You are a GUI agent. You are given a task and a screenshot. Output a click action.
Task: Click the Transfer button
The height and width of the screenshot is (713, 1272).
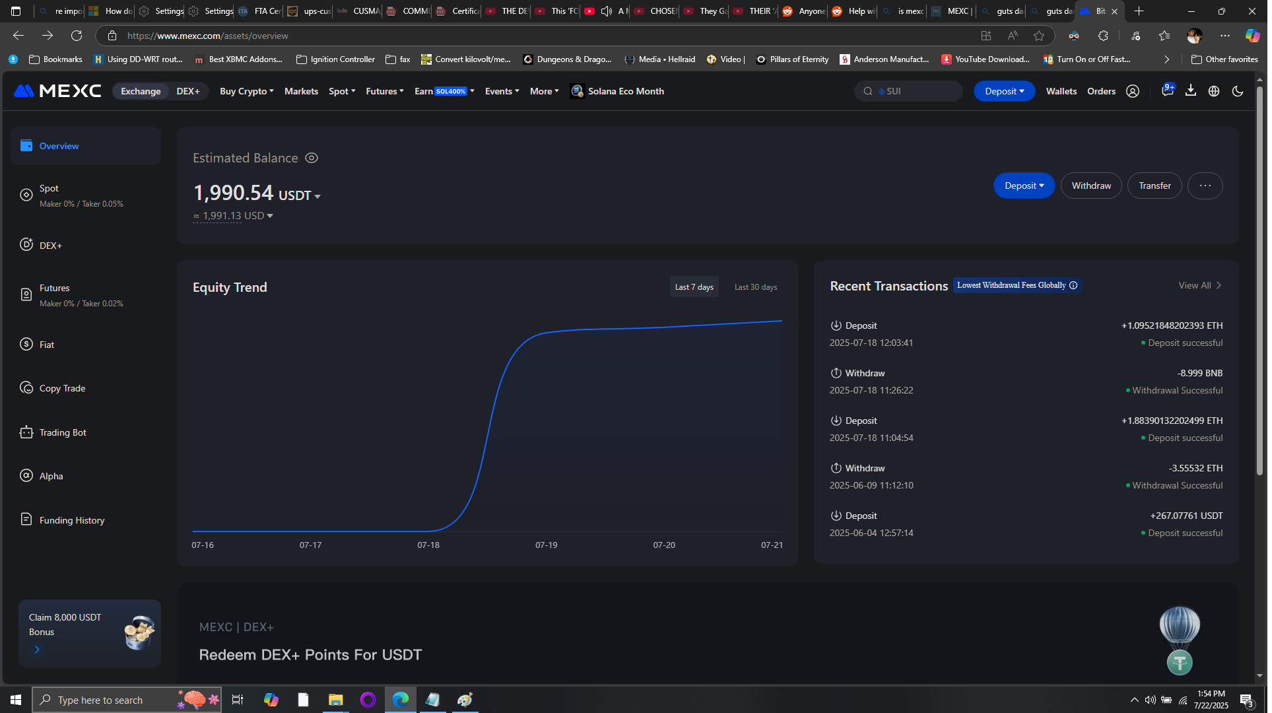pyautogui.click(x=1155, y=186)
